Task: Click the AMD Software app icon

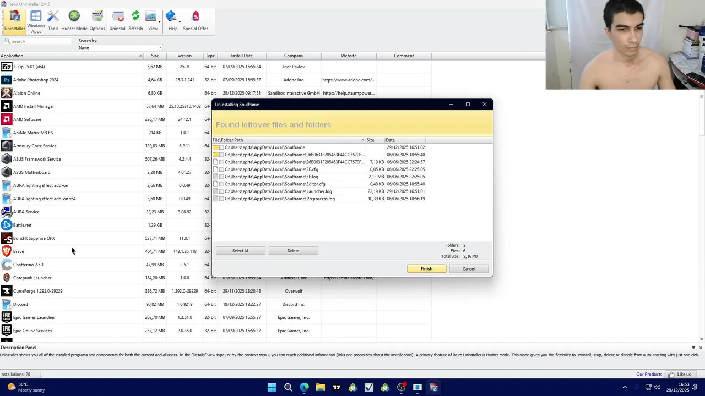Action: 6,119
